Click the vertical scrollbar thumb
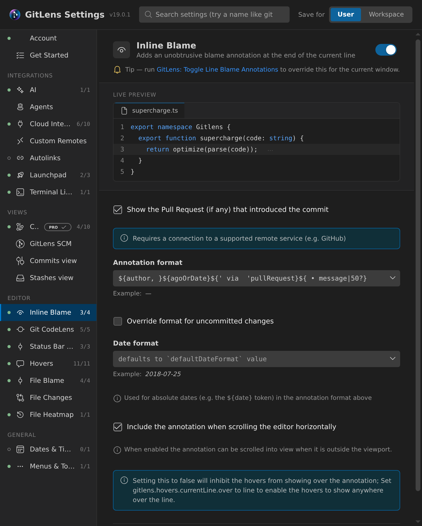Image resolution: width=422 pixels, height=526 pixels. pyautogui.click(x=418, y=265)
